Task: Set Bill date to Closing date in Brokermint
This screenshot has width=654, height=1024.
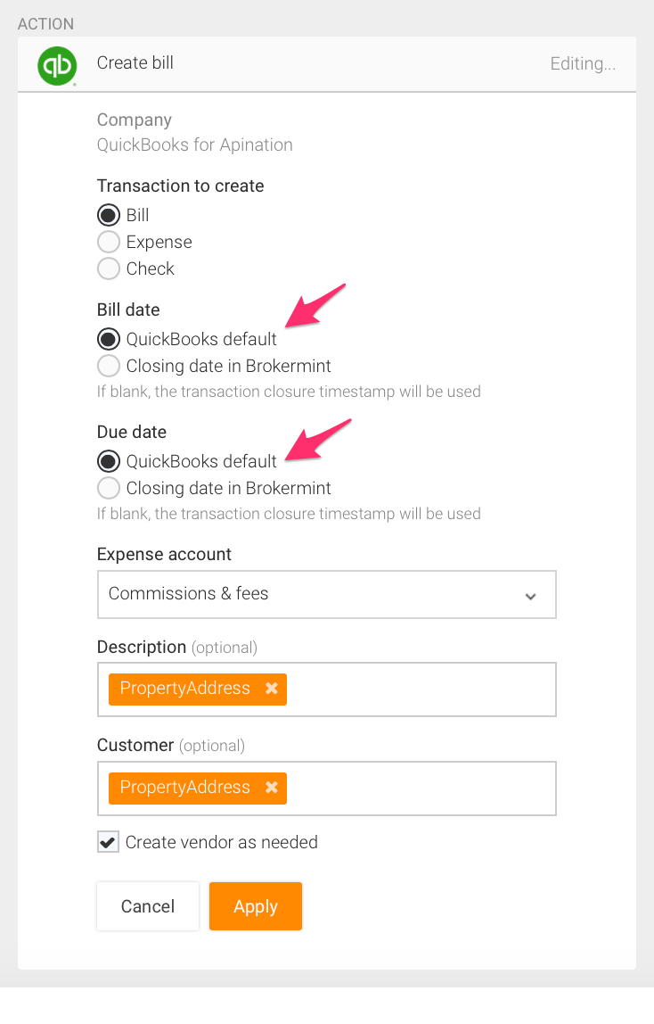Action: 109,366
